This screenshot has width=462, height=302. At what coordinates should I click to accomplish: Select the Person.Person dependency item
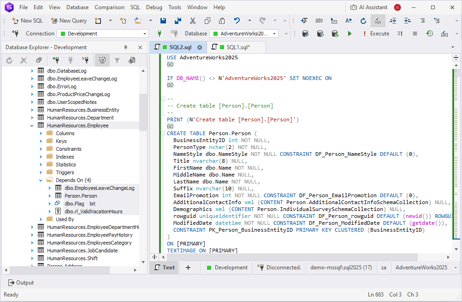[81, 196]
